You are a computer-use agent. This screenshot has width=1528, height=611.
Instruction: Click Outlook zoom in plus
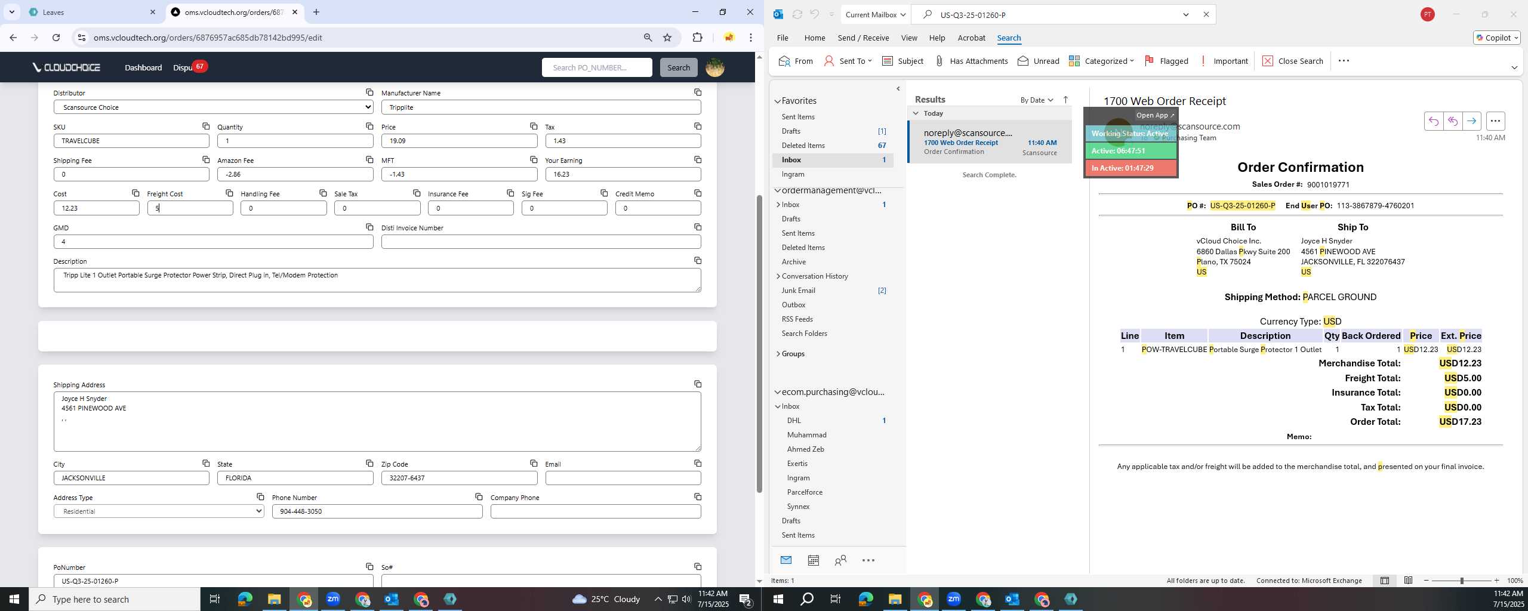[1496, 581]
